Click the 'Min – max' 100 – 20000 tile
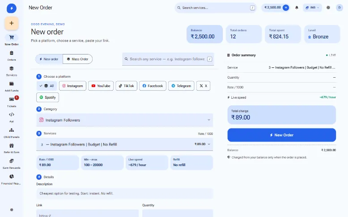 click(x=102, y=163)
